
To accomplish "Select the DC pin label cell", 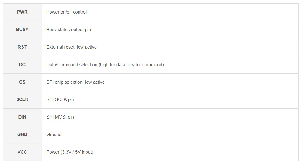I will click(22, 65).
